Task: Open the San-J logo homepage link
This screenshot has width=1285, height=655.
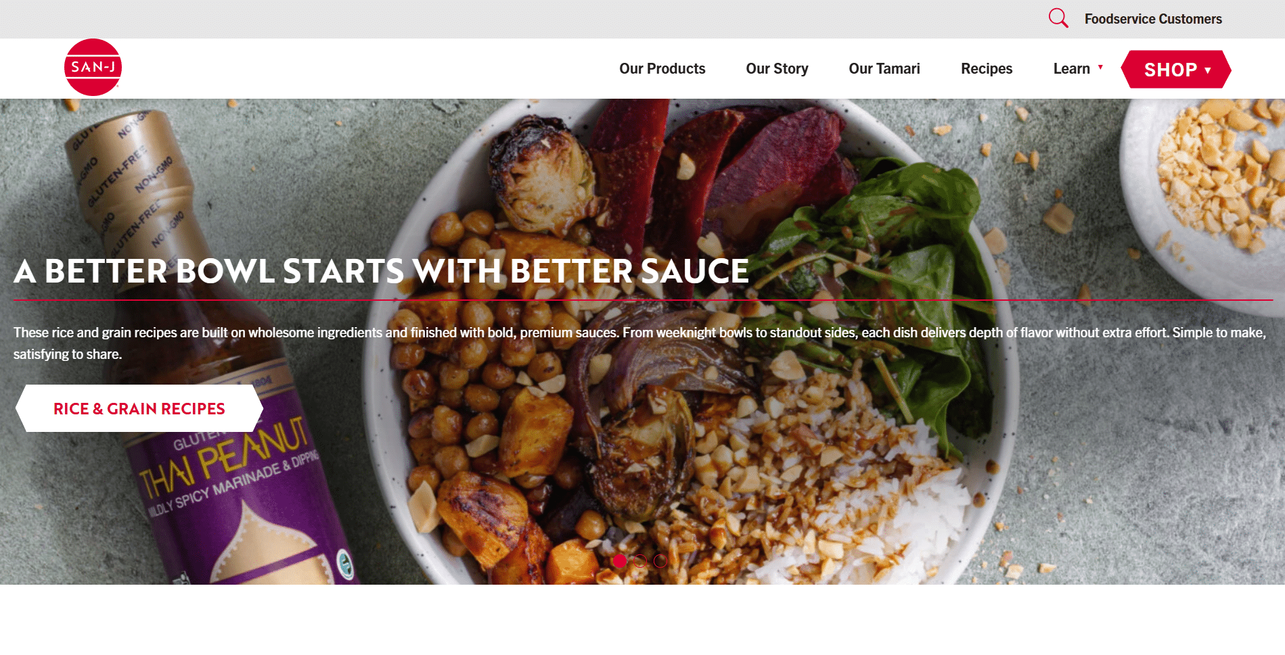Action: pyautogui.click(x=93, y=67)
